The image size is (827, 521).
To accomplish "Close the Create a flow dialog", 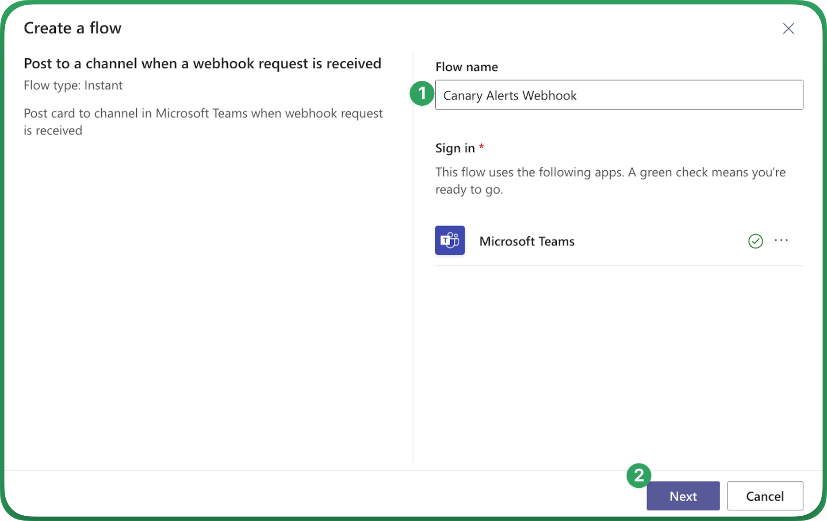I will point(788,28).
